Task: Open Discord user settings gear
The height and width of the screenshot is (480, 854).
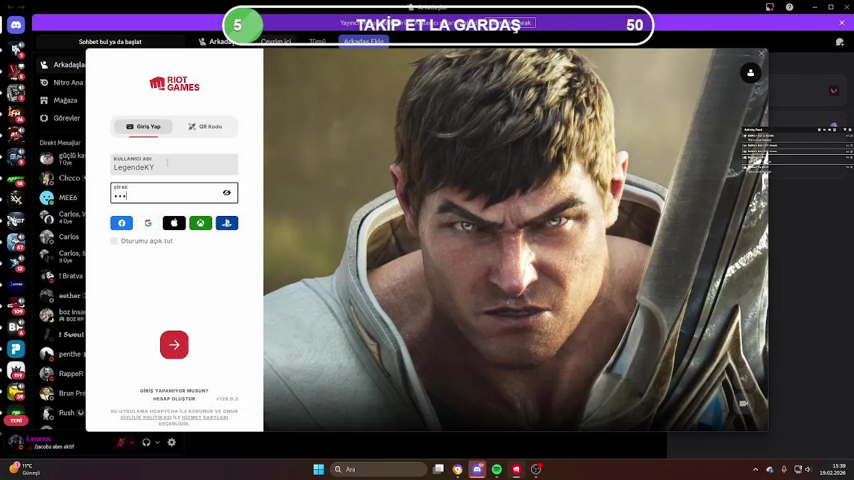Action: click(171, 442)
